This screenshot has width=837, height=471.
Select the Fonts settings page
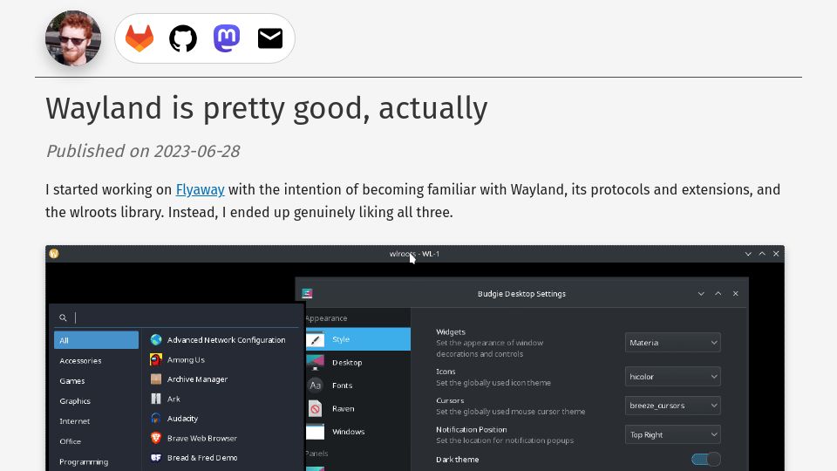[358, 385]
